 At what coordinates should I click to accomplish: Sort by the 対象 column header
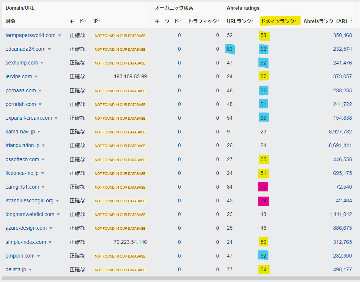click(x=10, y=21)
